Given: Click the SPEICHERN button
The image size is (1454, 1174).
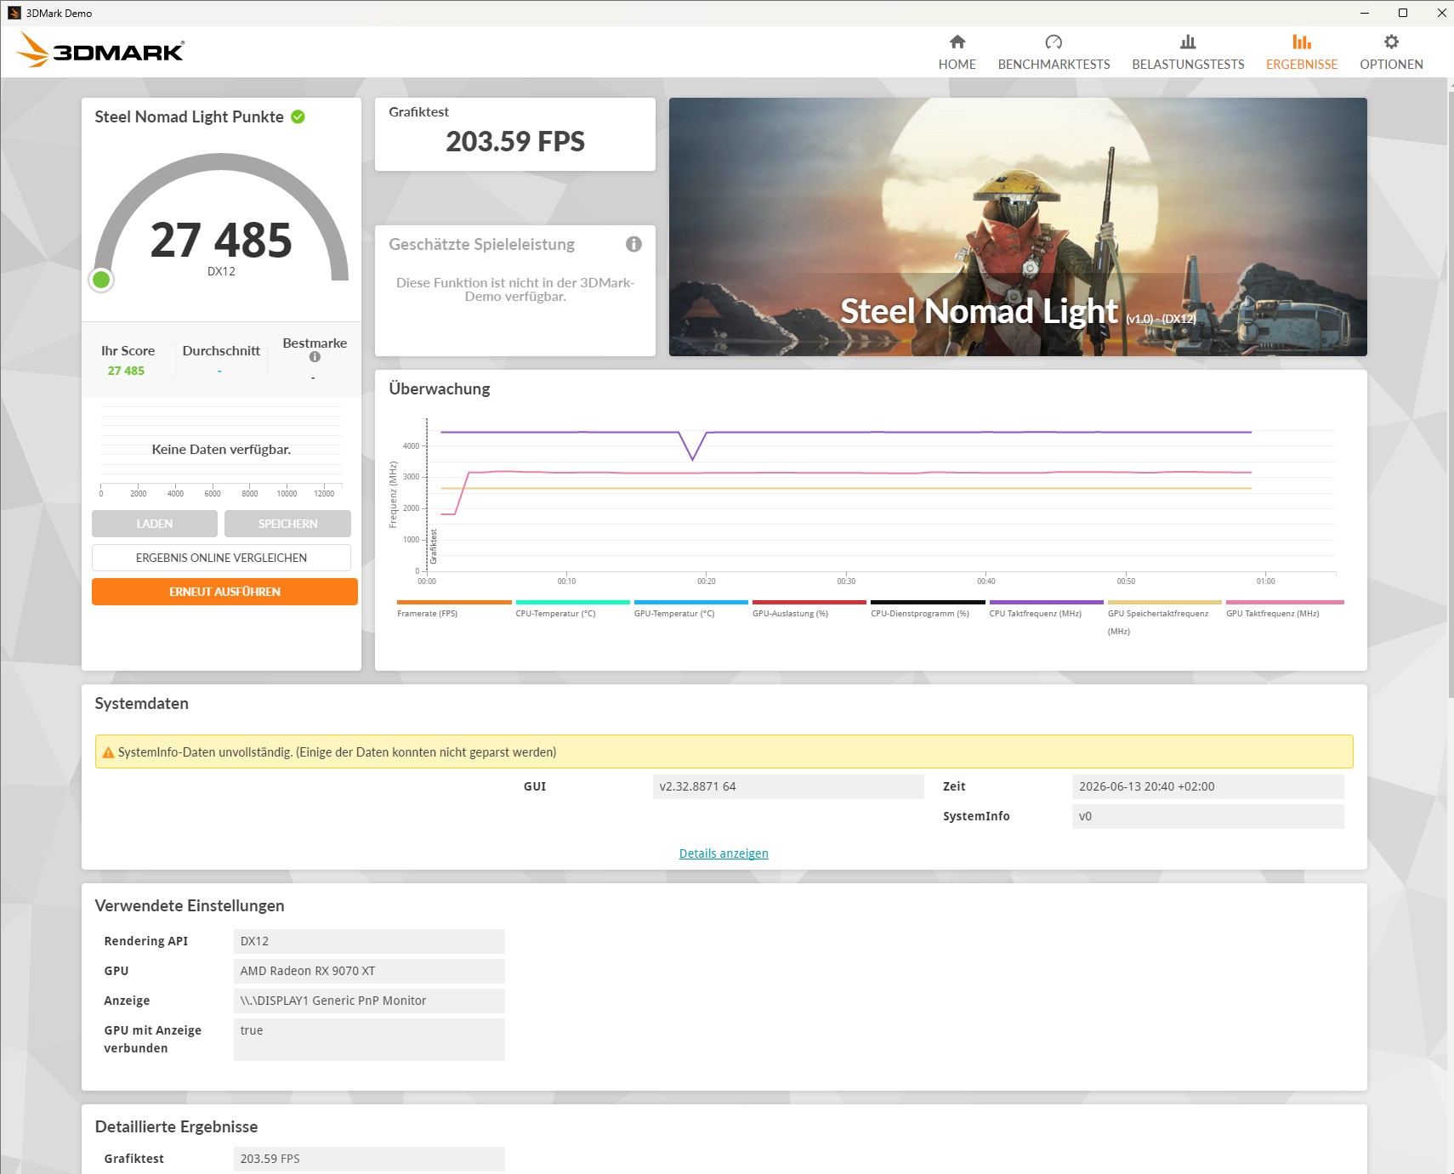Looking at the screenshot, I should click(287, 524).
